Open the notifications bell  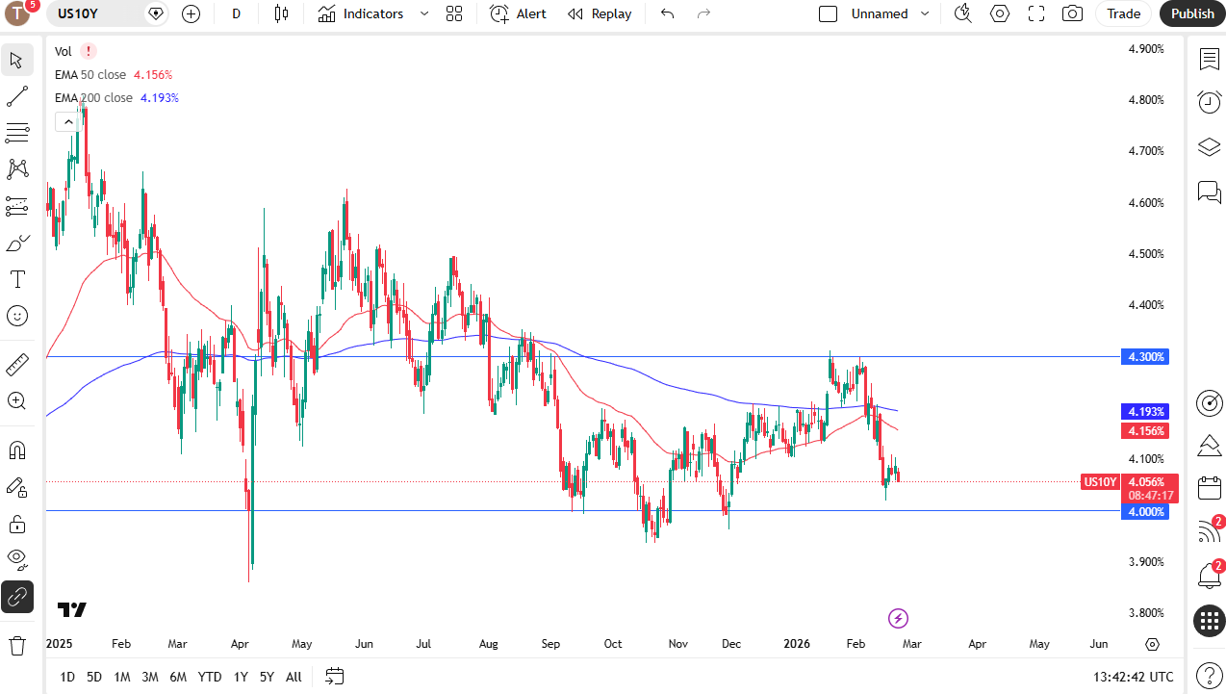(x=1209, y=575)
